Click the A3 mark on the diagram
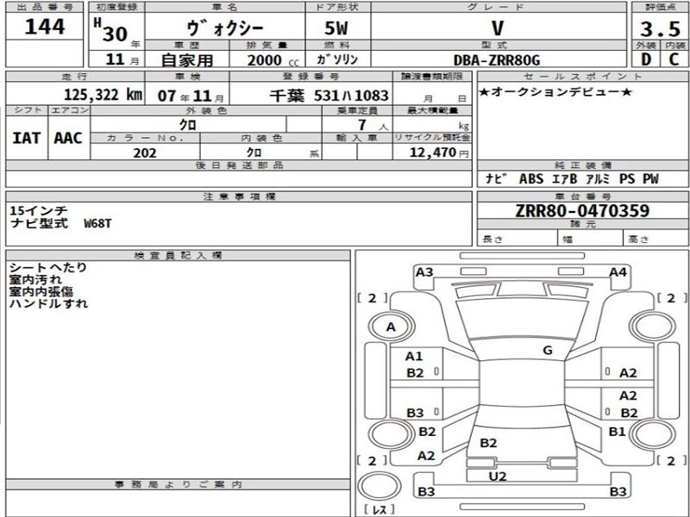The image size is (690, 517). pyautogui.click(x=424, y=272)
